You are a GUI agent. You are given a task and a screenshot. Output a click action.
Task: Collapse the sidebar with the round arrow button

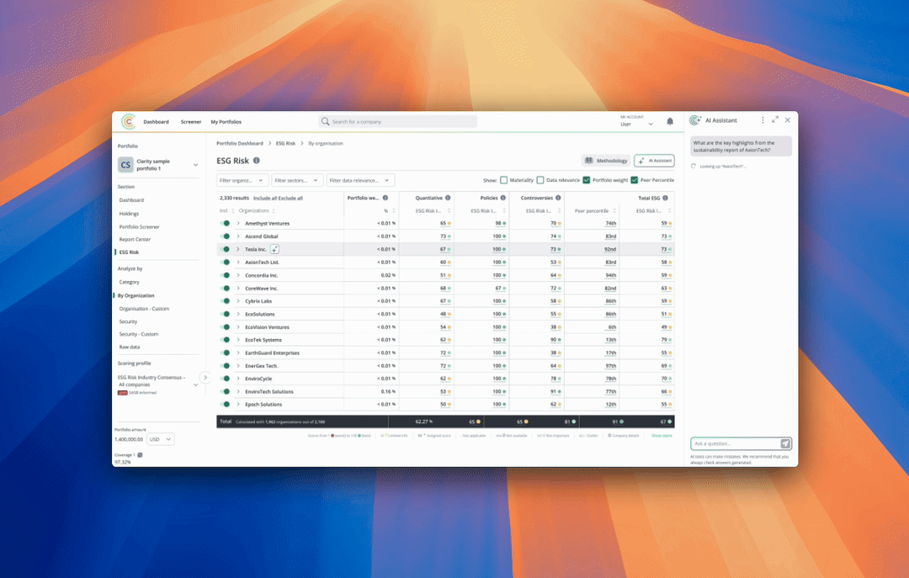point(205,378)
